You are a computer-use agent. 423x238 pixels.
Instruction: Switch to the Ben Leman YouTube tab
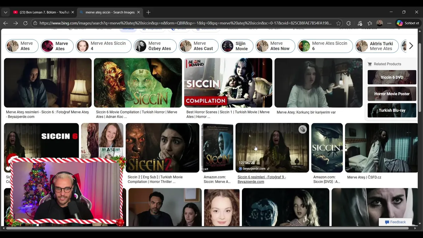[x=43, y=12]
